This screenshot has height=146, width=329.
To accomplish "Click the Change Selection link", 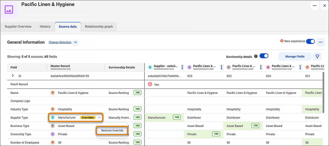I will point(60,42).
